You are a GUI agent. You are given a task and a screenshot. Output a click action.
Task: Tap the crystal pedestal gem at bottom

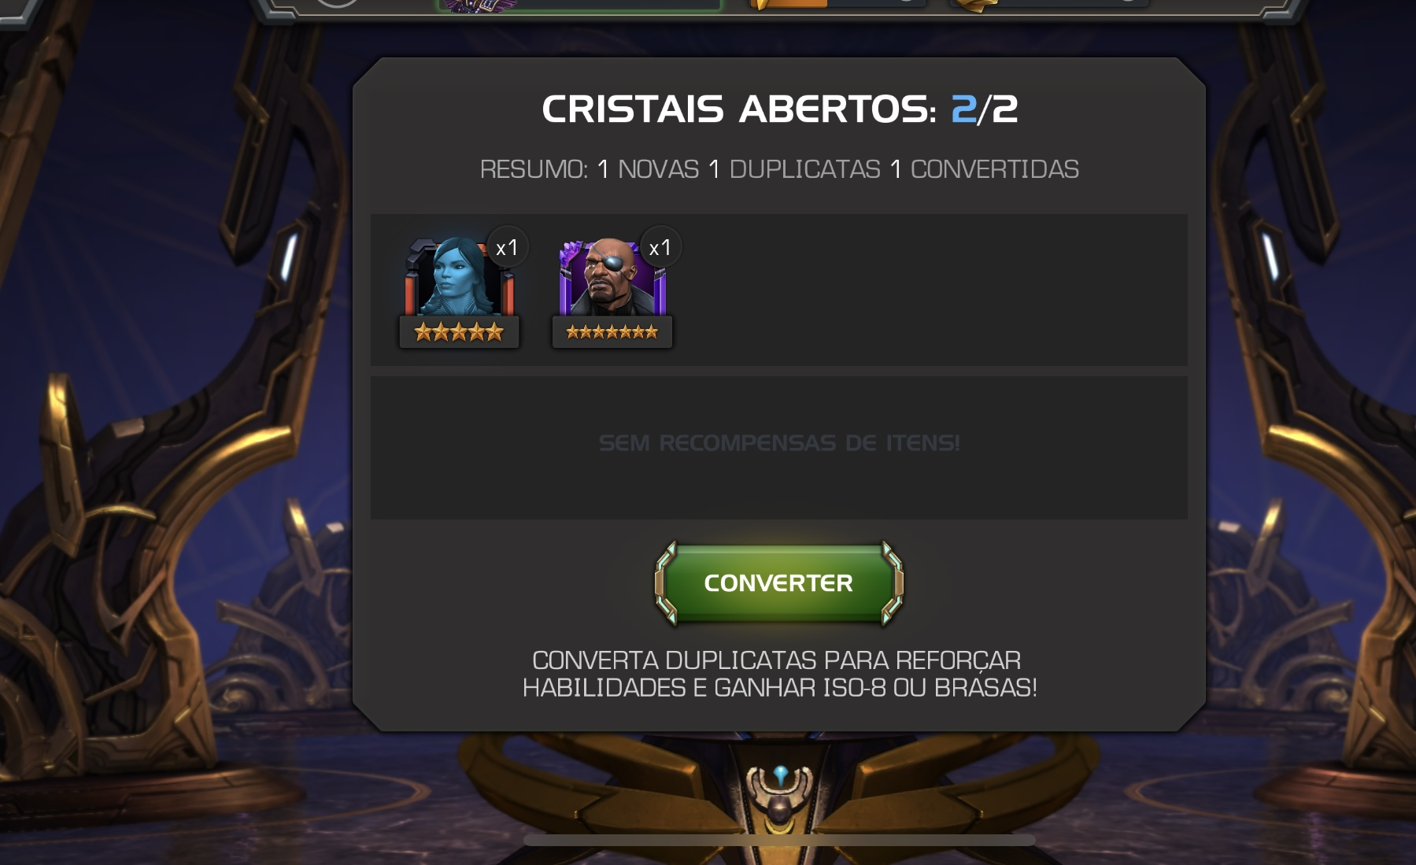780,776
